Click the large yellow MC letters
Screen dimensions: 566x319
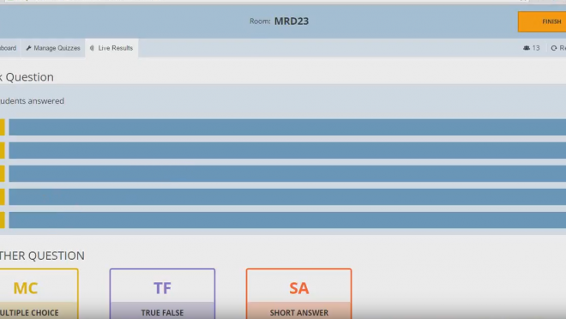(25, 288)
